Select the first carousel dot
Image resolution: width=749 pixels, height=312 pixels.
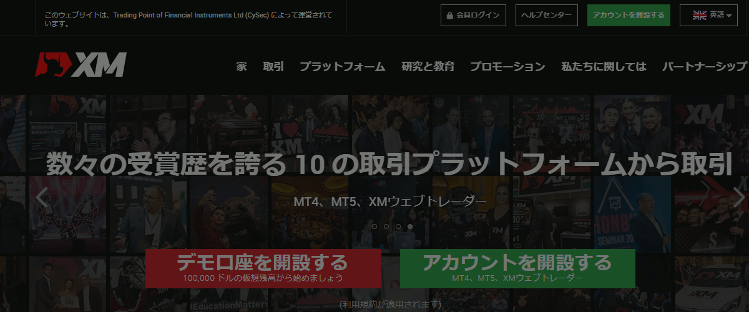coord(374,227)
